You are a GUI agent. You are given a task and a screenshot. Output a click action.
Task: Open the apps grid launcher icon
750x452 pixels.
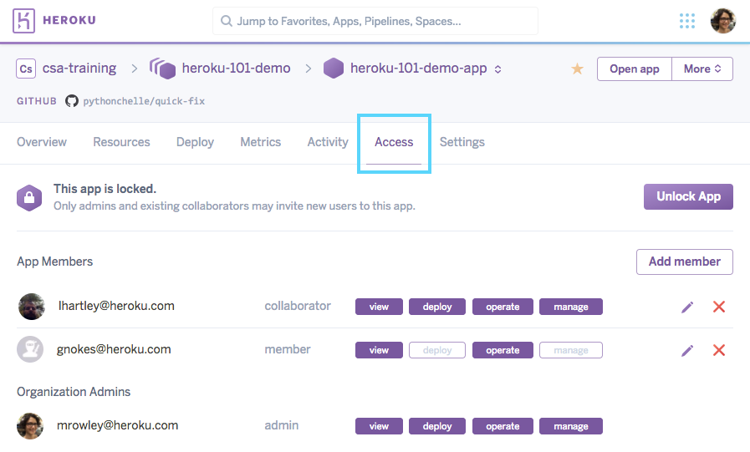point(686,21)
